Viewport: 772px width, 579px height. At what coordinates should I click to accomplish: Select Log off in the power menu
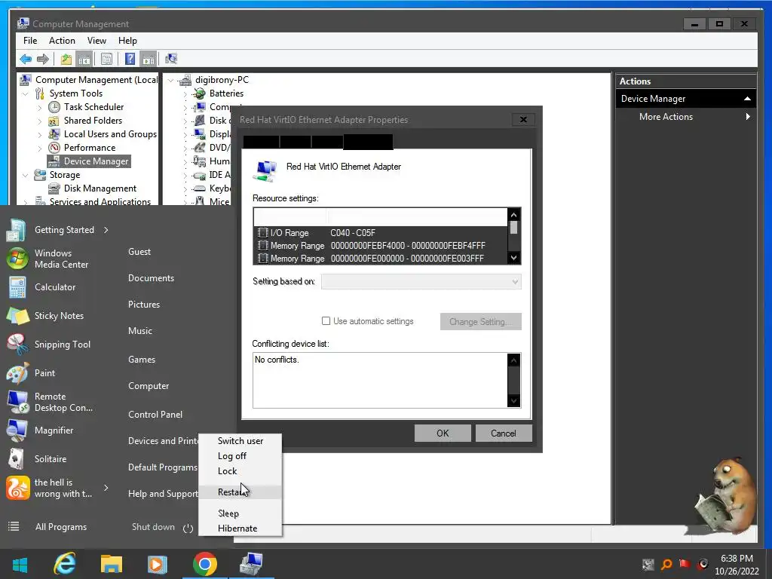click(240, 456)
